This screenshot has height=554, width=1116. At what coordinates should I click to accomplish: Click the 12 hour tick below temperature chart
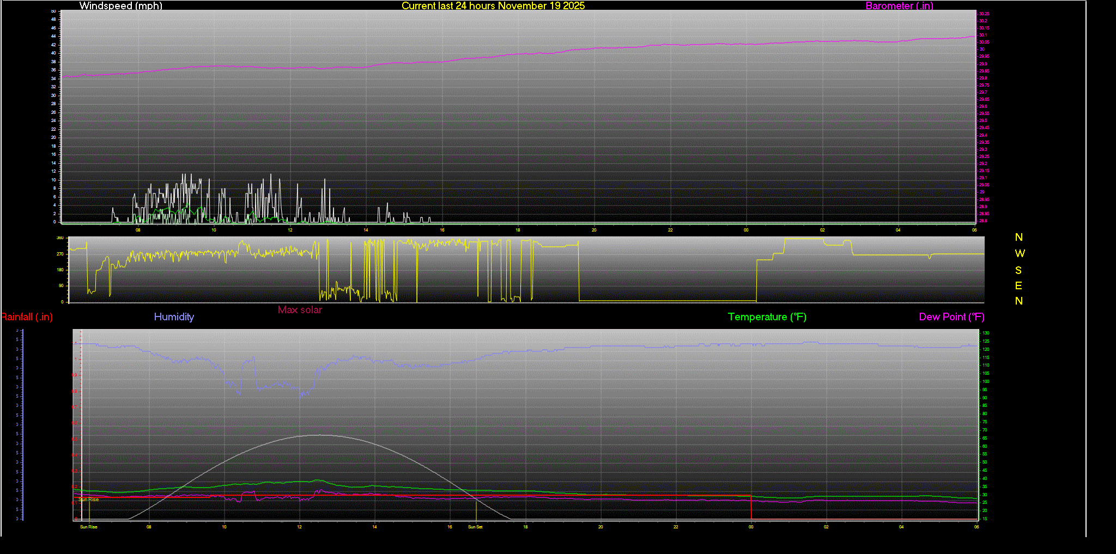(299, 527)
